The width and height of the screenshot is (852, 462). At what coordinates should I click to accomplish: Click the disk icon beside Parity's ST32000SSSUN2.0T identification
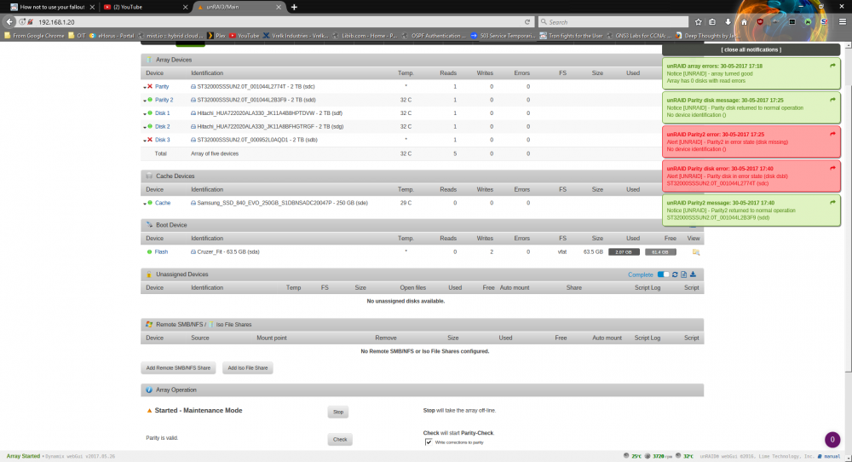[x=193, y=86]
